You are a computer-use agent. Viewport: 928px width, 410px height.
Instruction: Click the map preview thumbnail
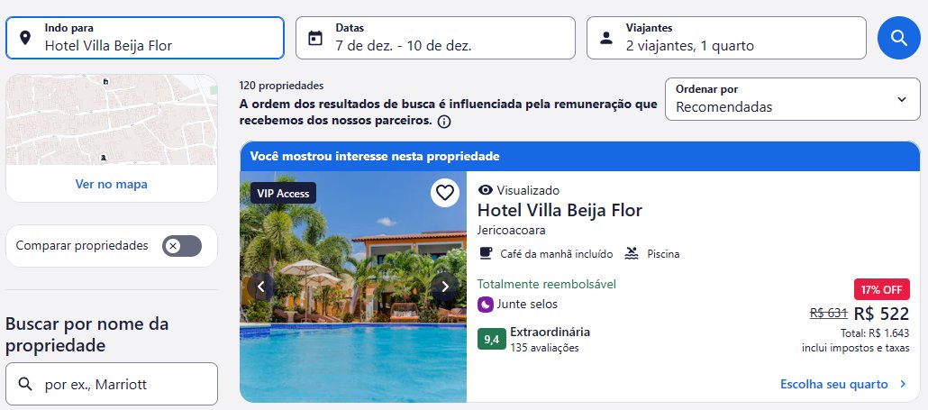[112, 120]
